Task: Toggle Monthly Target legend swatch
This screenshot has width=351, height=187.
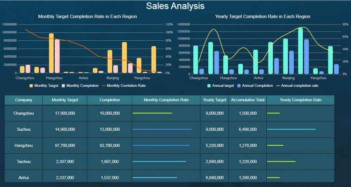Action: tap(31, 86)
